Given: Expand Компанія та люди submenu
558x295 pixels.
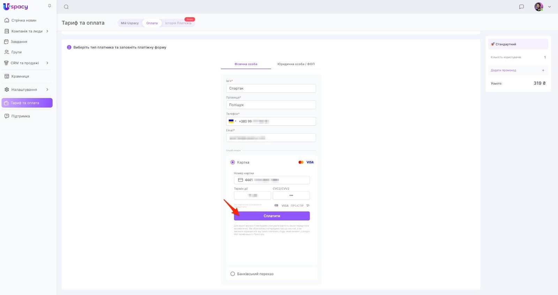Looking at the screenshot, I should pos(47,31).
